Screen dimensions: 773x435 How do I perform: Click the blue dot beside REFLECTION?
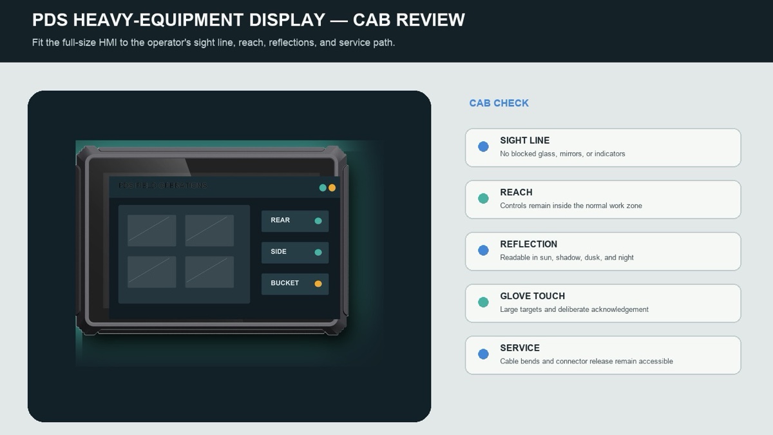(483, 251)
